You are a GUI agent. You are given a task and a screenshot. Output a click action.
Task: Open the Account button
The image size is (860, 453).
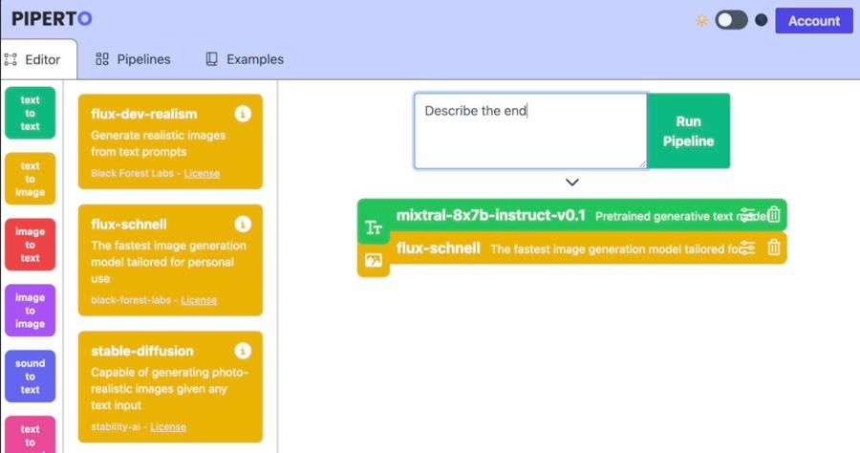point(814,21)
